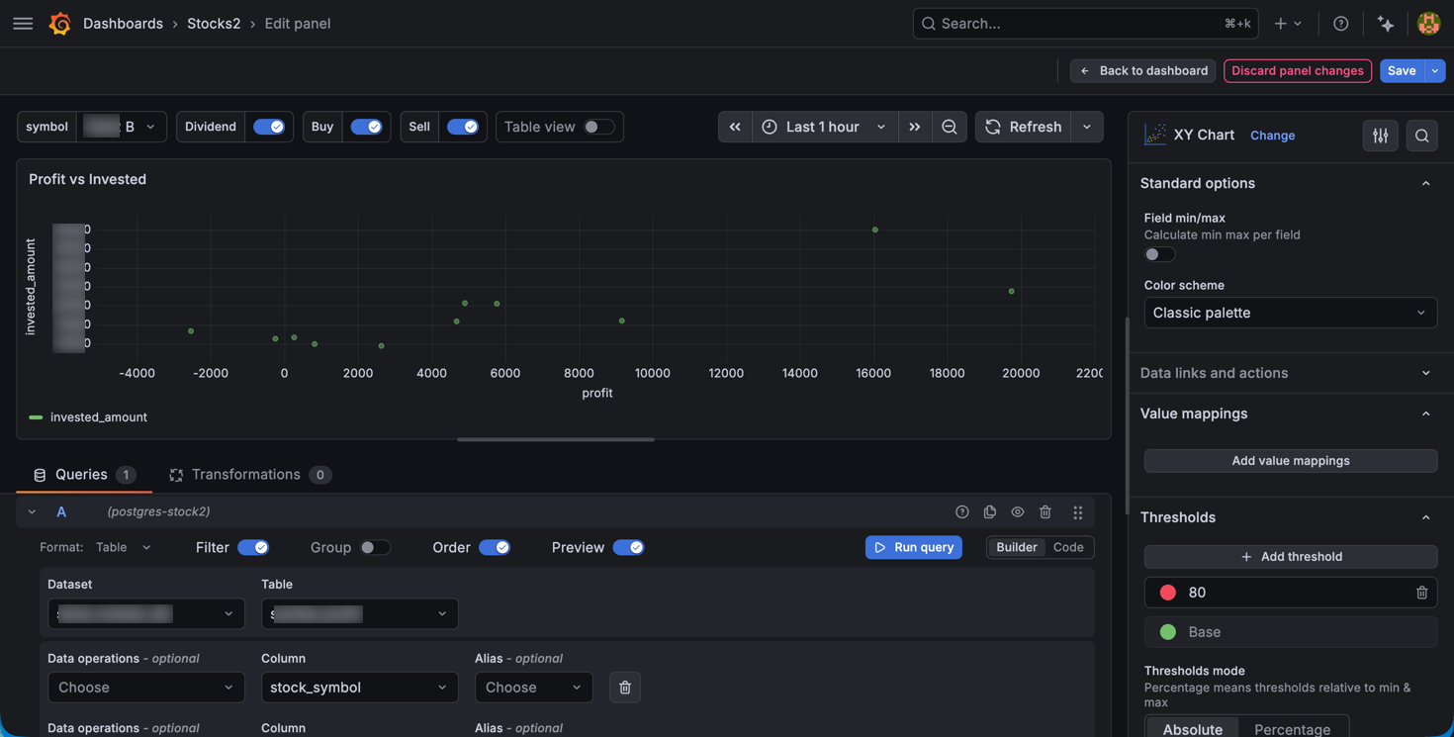Expand Data links and actions section
This screenshot has width=1454, height=737.
tap(1291, 373)
